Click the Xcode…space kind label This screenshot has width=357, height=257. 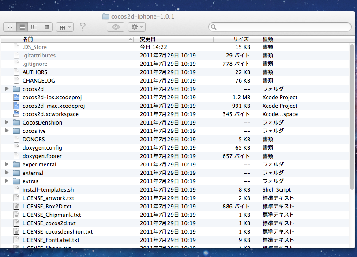coord(280,114)
